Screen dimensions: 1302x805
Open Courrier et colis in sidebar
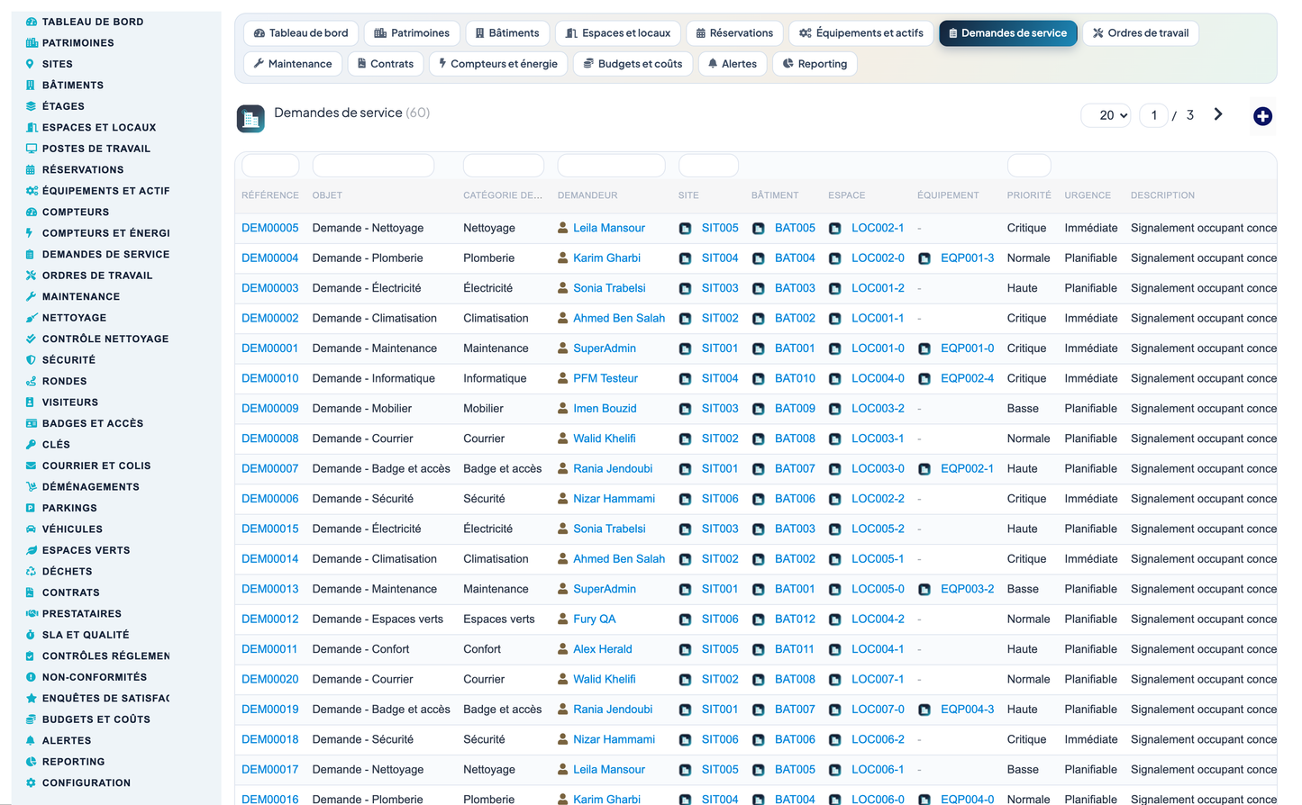[x=96, y=466]
